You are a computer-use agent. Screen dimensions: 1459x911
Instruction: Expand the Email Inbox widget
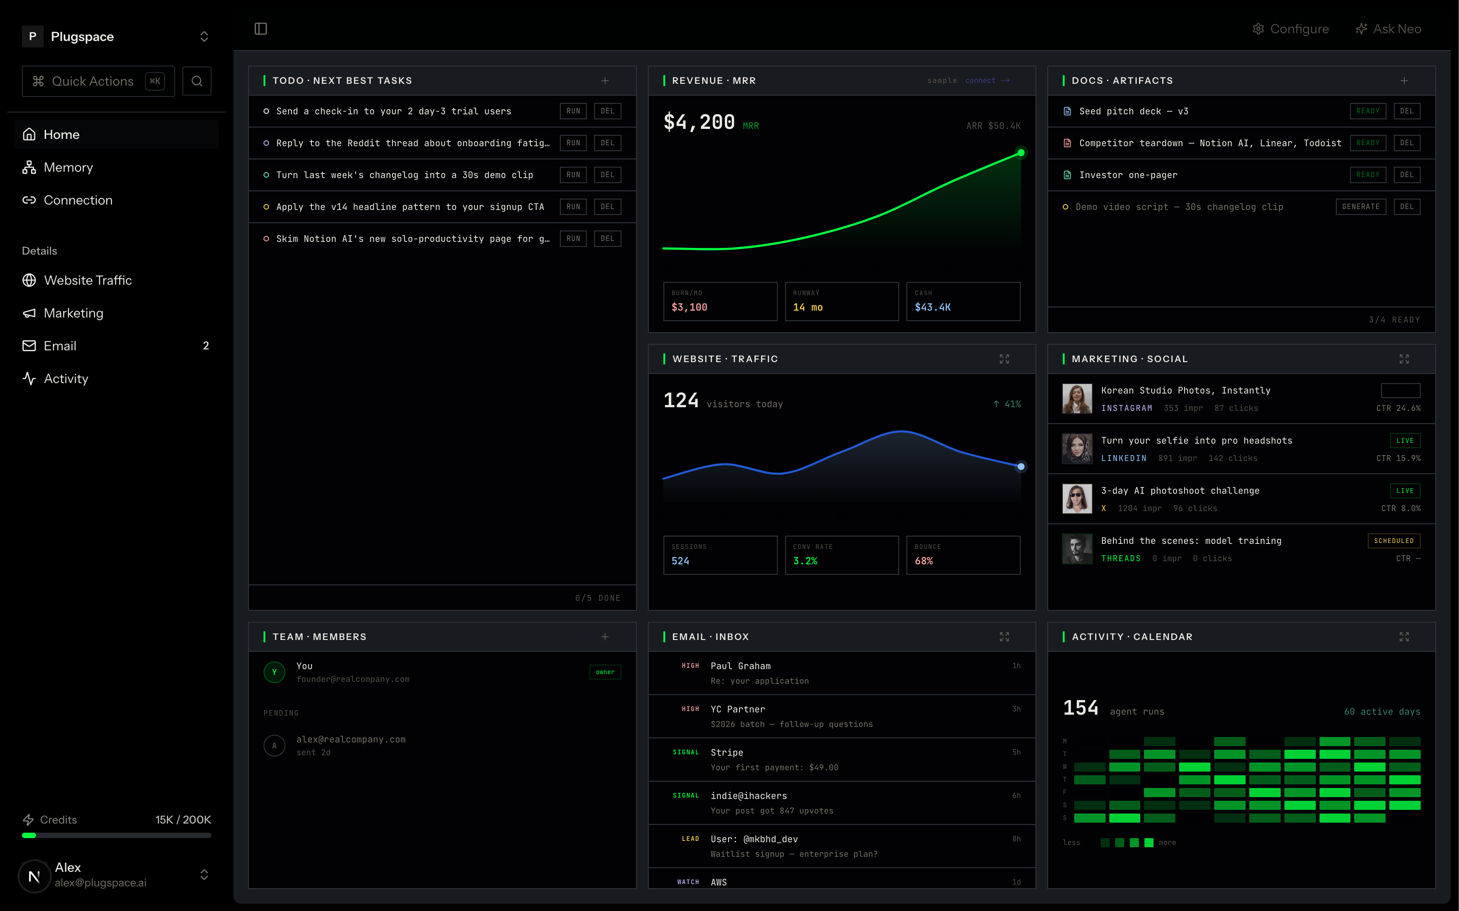1004,637
